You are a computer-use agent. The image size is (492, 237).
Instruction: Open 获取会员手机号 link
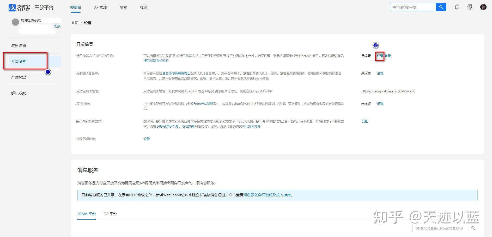click(168, 126)
